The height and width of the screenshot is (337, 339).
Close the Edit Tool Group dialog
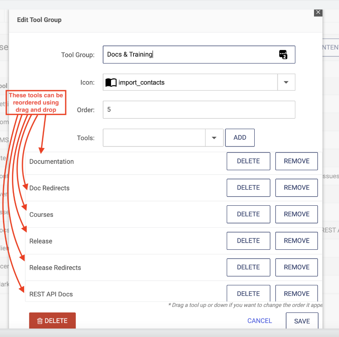click(318, 12)
